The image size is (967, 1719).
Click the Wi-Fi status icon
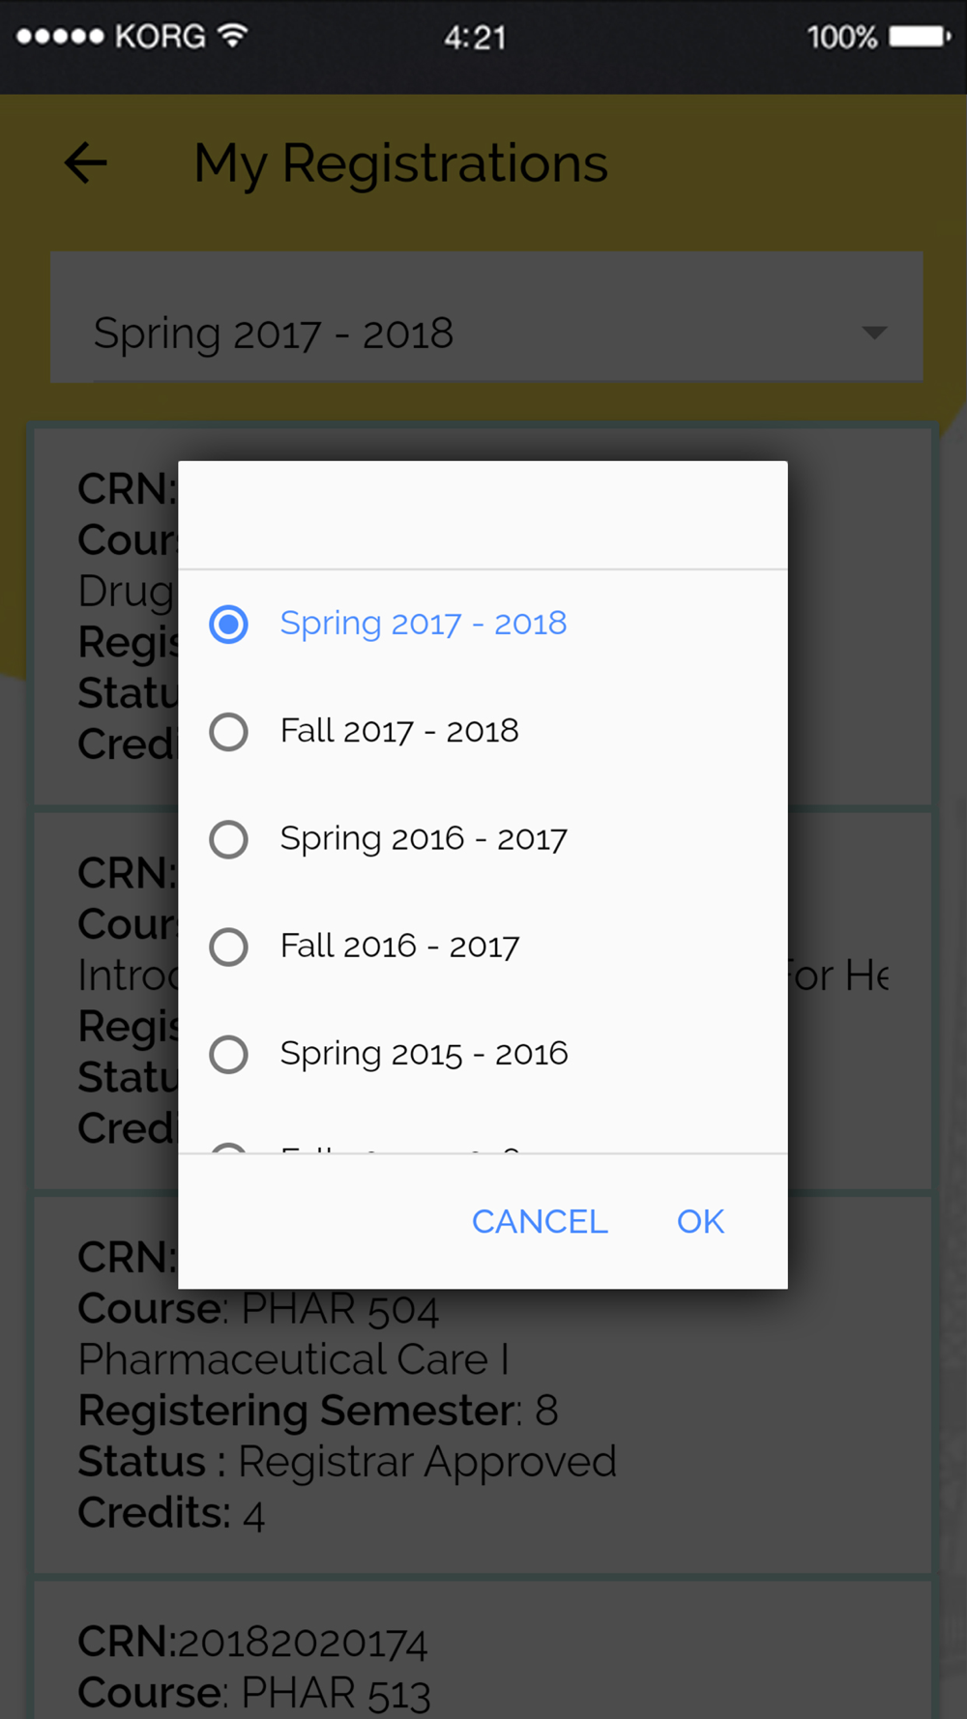232,36
